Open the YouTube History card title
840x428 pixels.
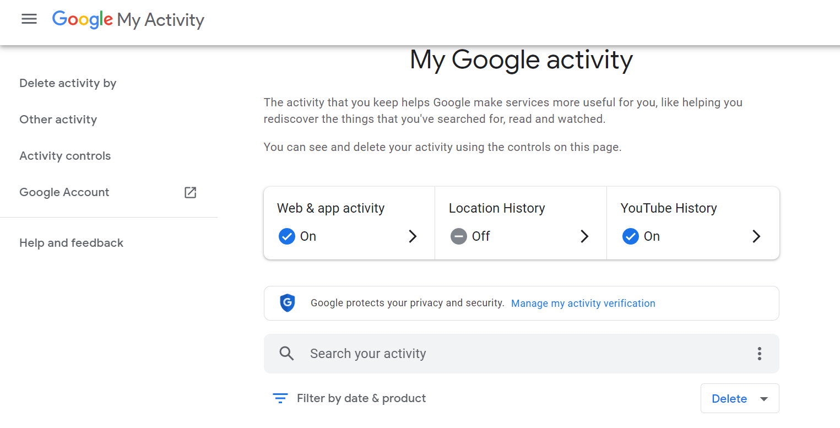669,208
